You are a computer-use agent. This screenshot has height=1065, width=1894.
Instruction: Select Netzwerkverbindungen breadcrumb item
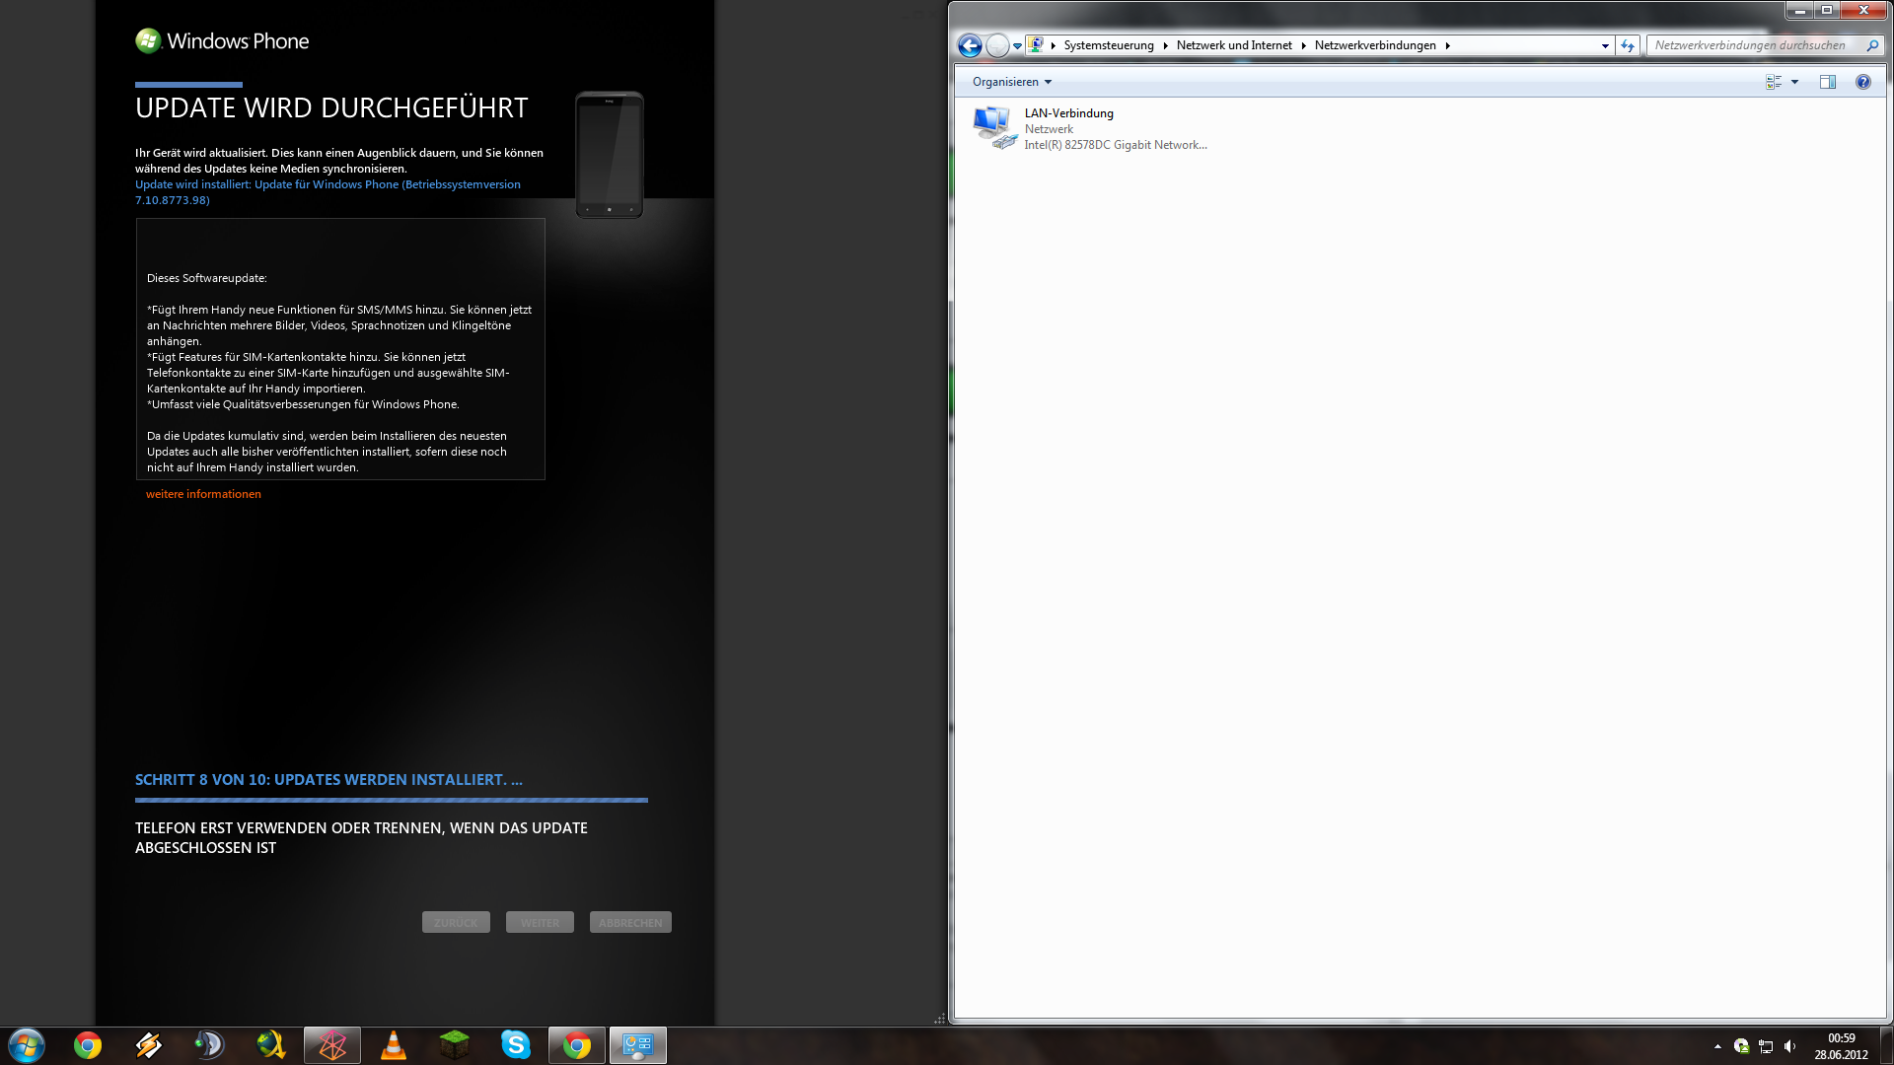point(1374,45)
